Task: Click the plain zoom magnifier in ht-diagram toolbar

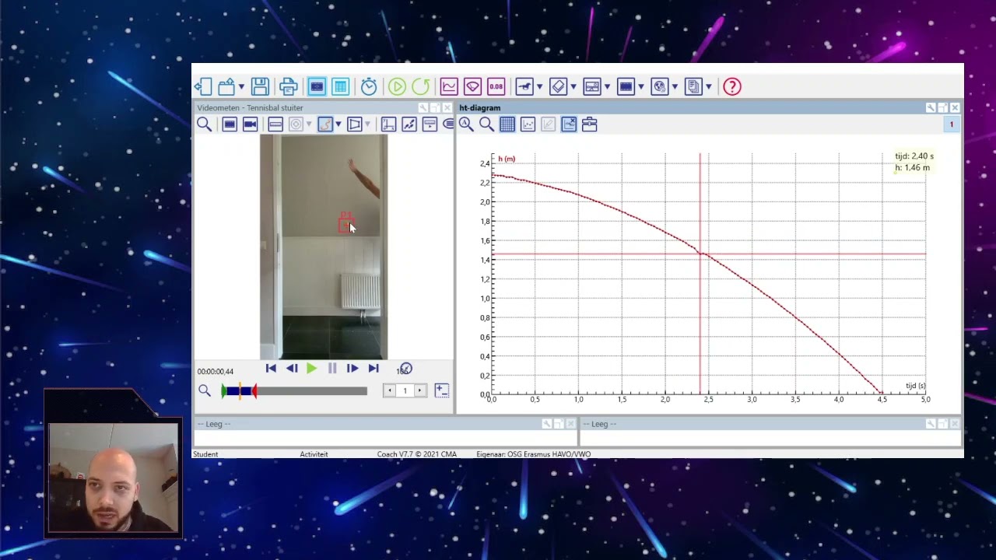Action: pyautogui.click(x=486, y=124)
